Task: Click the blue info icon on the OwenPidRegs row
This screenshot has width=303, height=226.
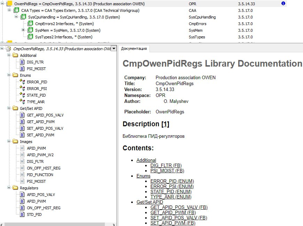Action: [283, 3]
